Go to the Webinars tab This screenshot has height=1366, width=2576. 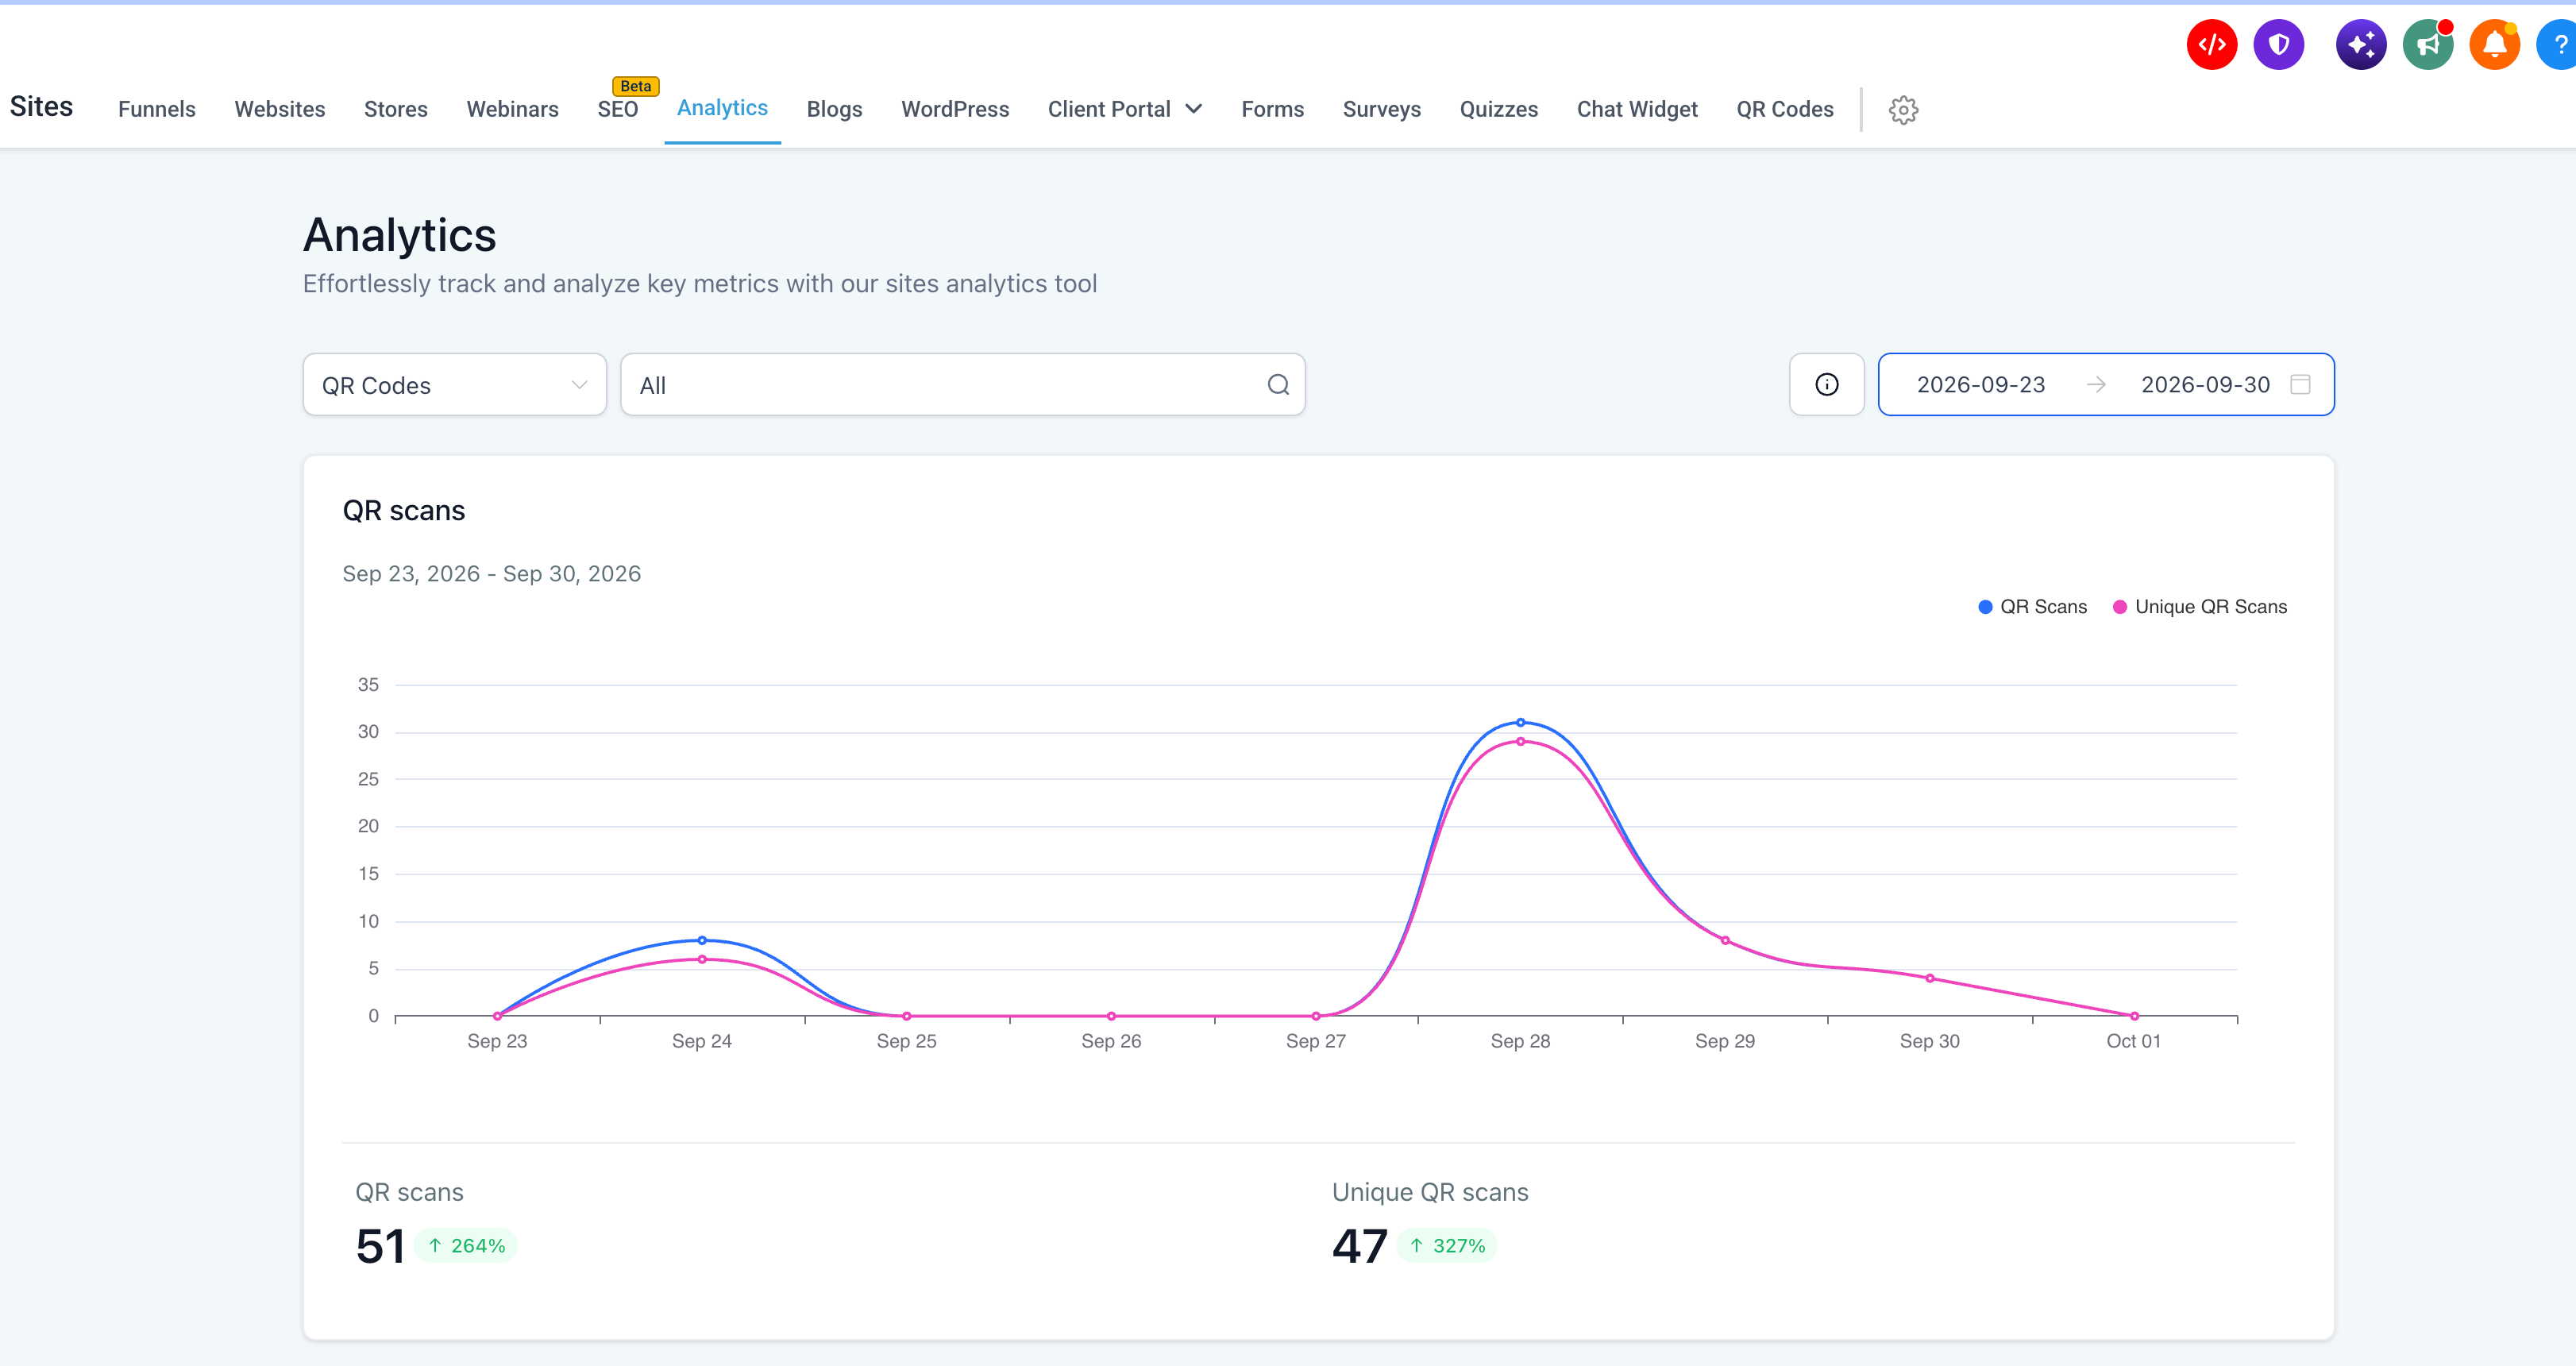[x=512, y=109]
